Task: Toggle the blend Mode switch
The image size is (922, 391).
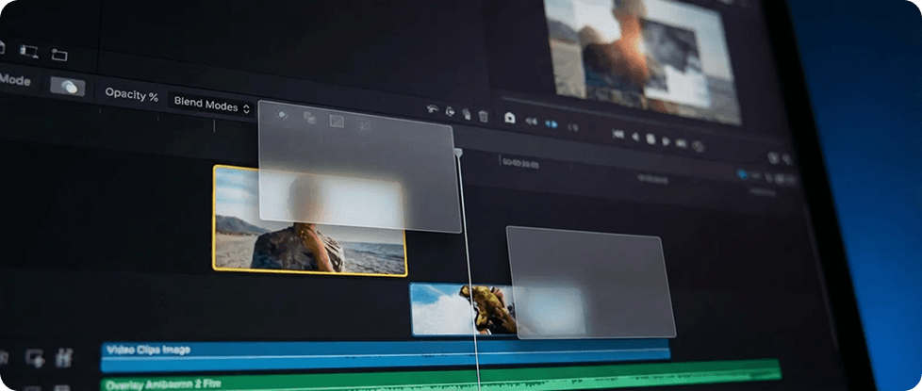Action: click(x=67, y=87)
